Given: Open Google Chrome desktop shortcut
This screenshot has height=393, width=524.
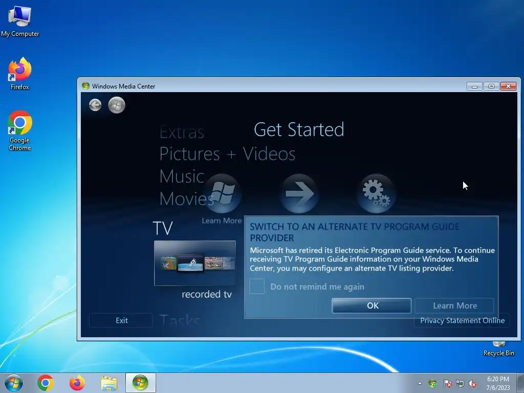Looking at the screenshot, I should (20, 130).
